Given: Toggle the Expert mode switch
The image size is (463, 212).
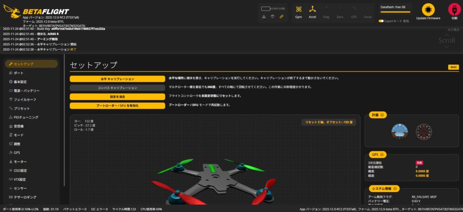Looking at the screenshot, I should pyautogui.click(x=381, y=21).
